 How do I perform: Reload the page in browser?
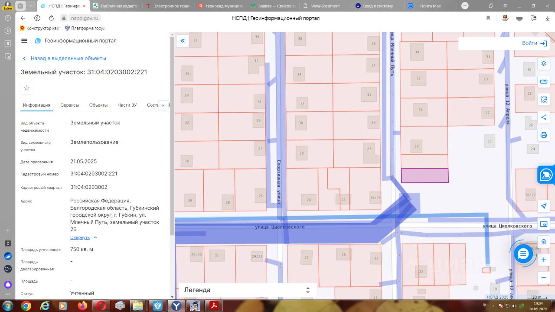pyautogui.click(x=51, y=18)
